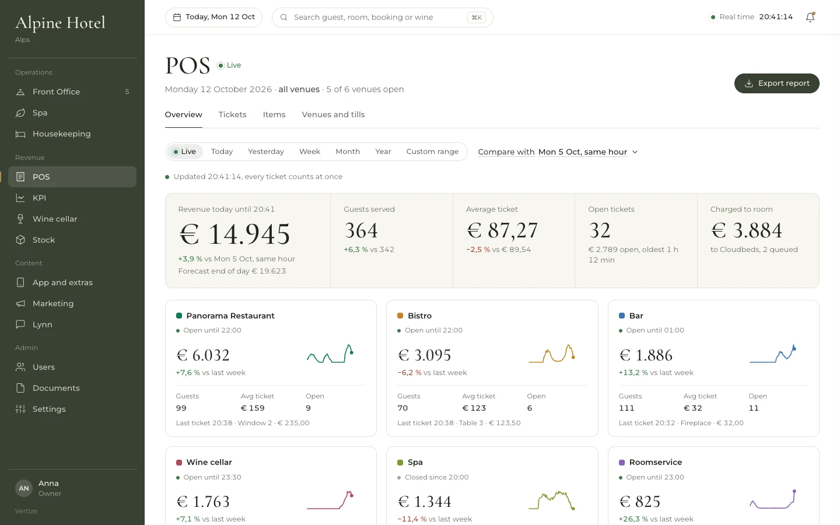Switch to the Tickets tab
This screenshot has width=840, height=525.
pos(232,115)
